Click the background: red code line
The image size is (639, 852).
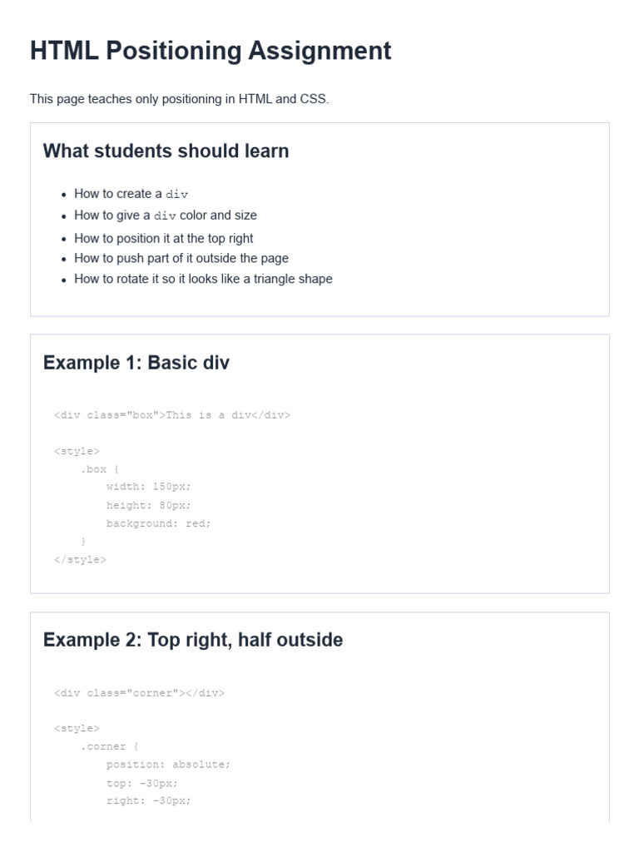click(158, 523)
